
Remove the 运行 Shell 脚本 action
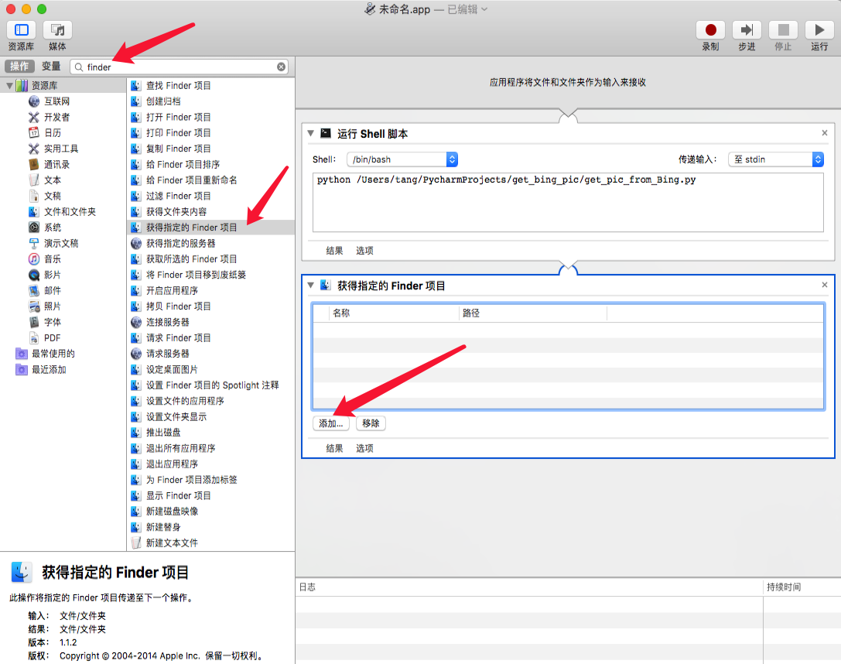tap(825, 133)
